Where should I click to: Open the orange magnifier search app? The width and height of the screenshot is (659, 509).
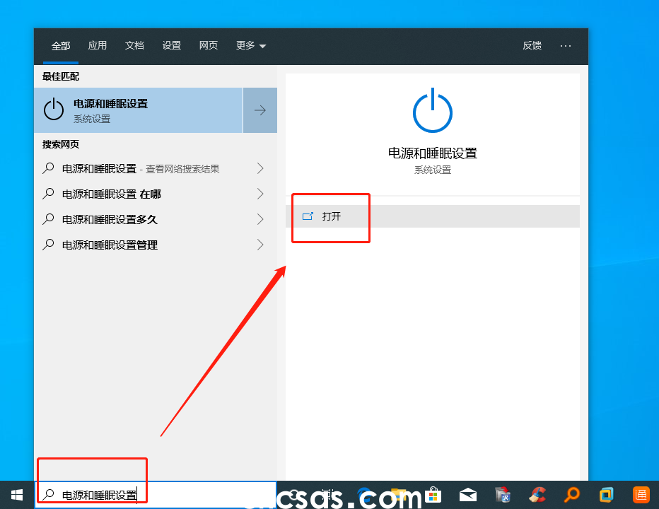tap(572, 495)
